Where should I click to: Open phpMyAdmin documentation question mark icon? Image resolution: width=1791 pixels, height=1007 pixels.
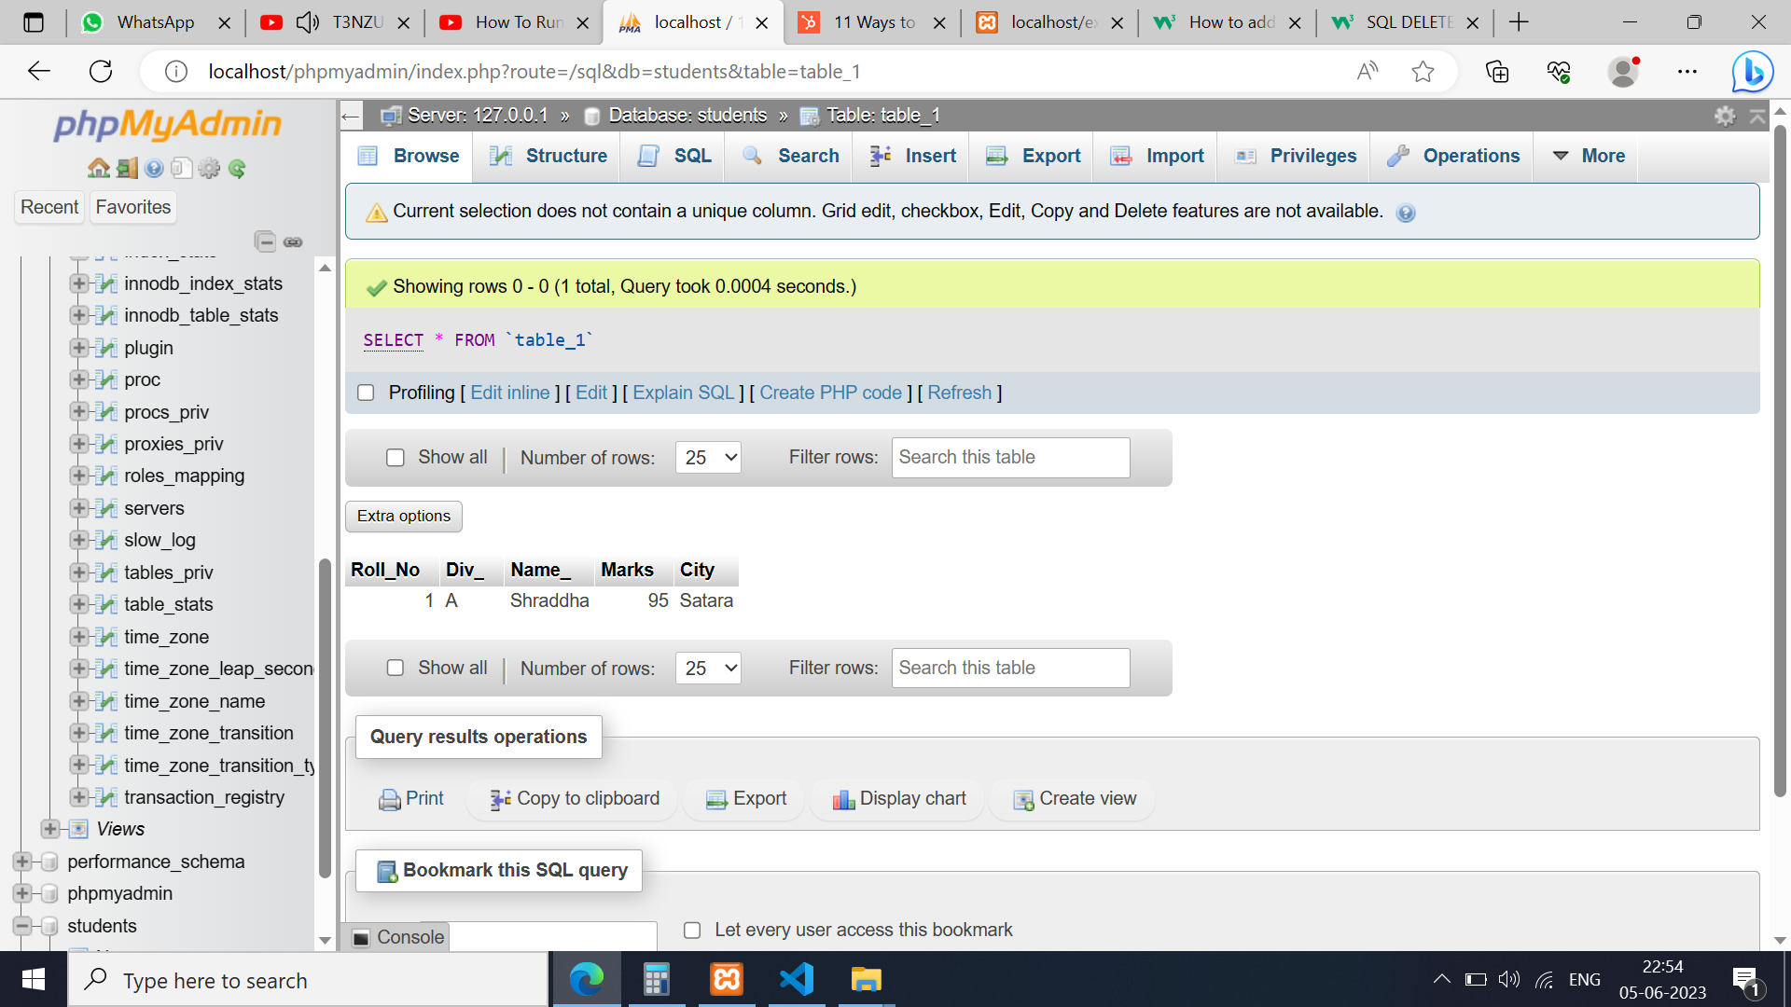(x=154, y=169)
